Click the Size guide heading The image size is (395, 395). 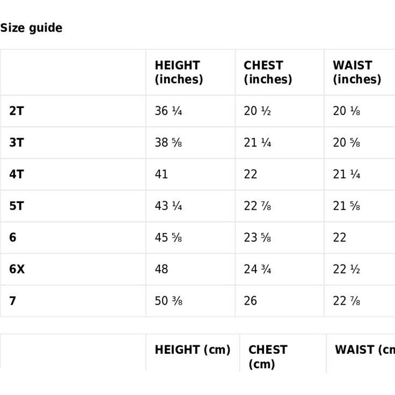point(31,28)
